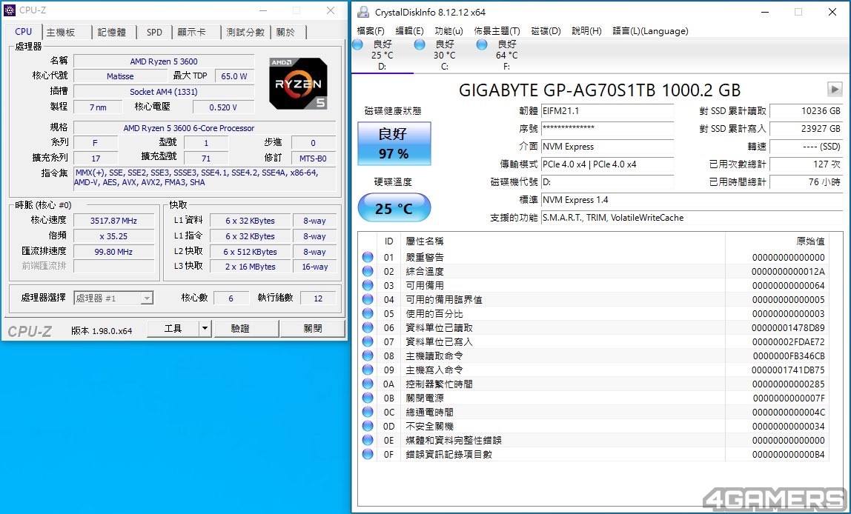Click the 屬性名稱 column header
Screen dimensions: 851x514
pos(562,241)
